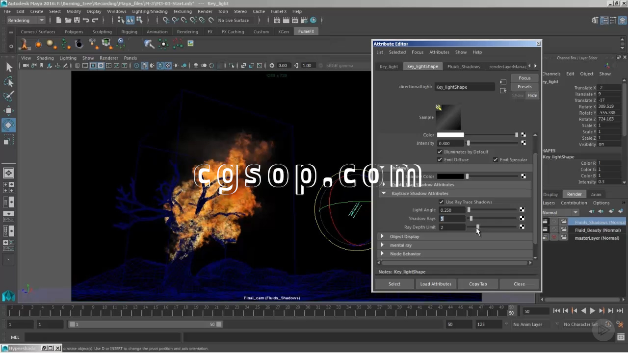Disable the Emit Specular checkbox
The width and height of the screenshot is (628, 353).
pyautogui.click(x=496, y=160)
